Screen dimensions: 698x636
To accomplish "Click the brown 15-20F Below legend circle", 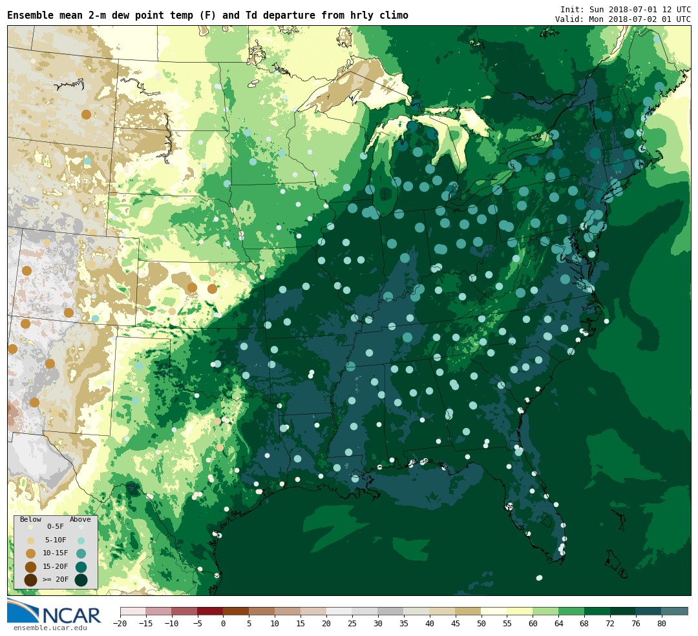I will coord(30,567).
